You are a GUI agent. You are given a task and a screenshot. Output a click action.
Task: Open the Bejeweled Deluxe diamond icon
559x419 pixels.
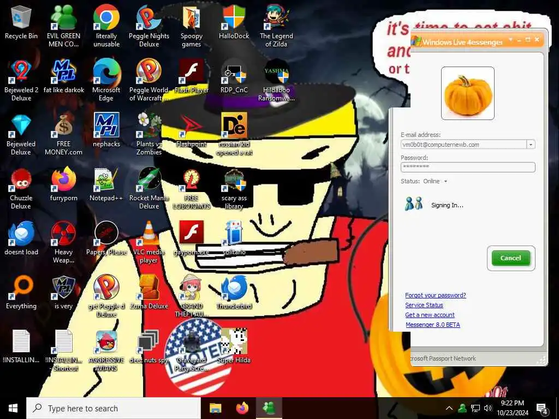[21, 135]
